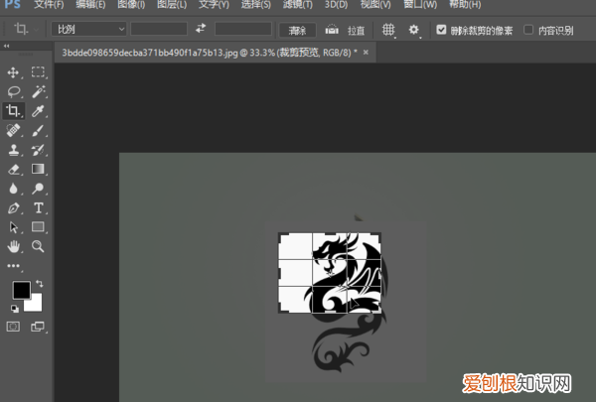596x402 pixels.
Task: Select the Magic Wand tool
Action: point(38,91)
